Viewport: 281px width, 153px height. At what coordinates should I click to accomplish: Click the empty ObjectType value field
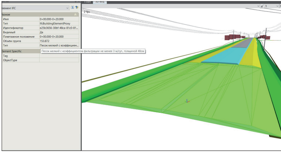click(x=59, y=60)
